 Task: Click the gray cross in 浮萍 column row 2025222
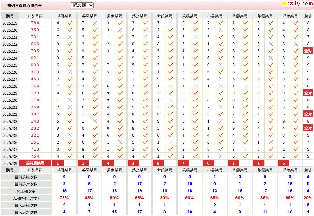point(296,44)
